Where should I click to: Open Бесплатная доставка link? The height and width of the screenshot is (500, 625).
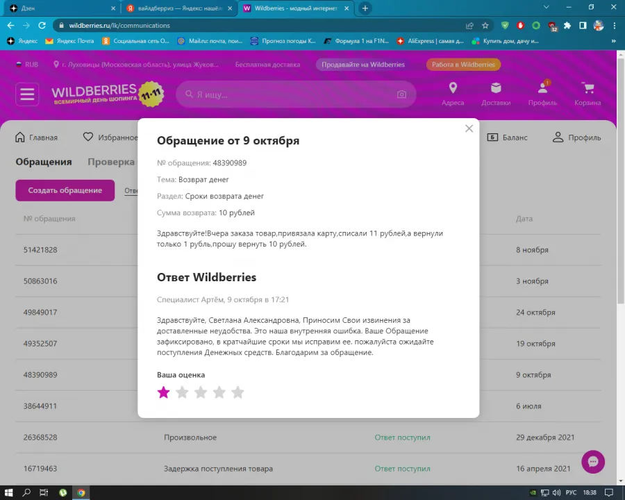click(x=267, y=65)
